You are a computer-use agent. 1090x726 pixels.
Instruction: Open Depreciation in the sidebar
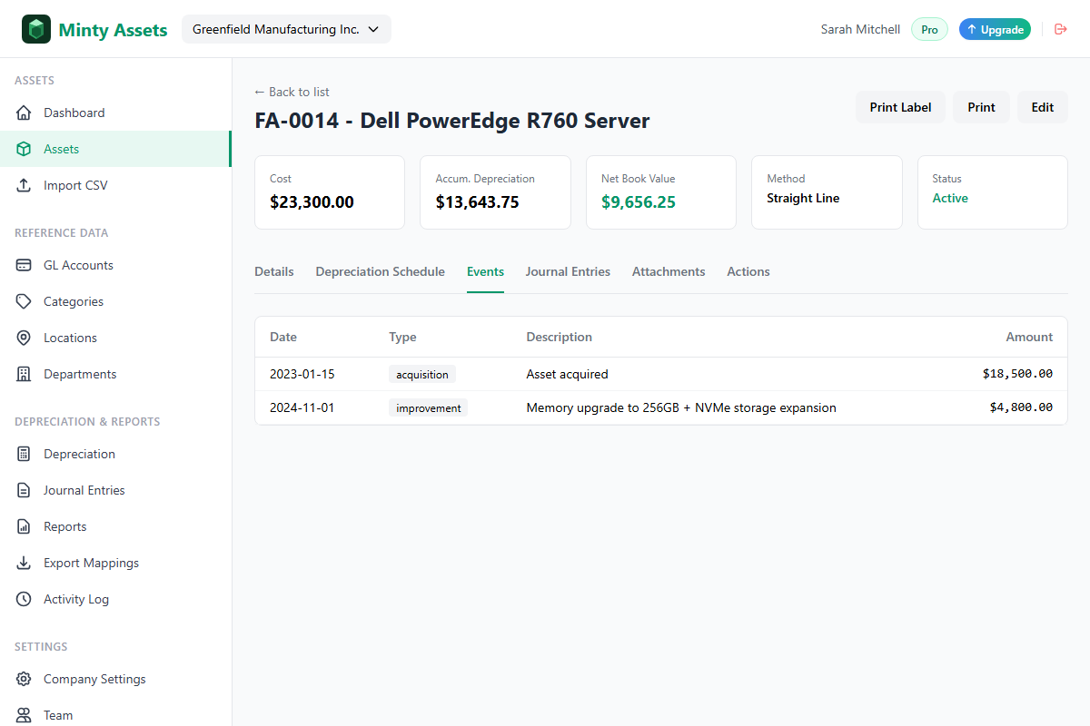point(115,454)
